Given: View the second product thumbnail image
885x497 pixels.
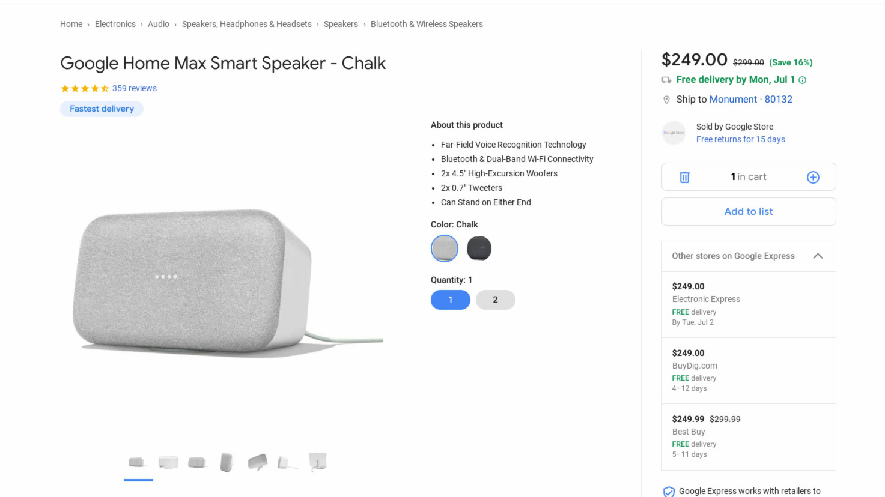Looking at the screenshot, I should (x=168, y=462).
